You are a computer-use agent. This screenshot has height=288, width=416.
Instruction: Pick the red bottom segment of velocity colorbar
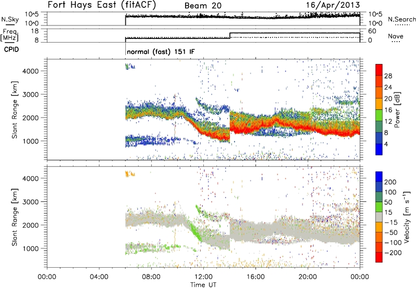[x=379, y=257]
